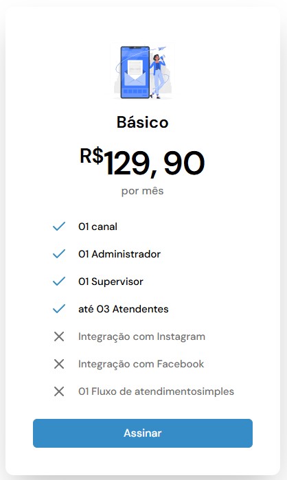Click the até 03 Atendentes text
Viewport: 287px width, 480px height.
click(x=124, y=309)
